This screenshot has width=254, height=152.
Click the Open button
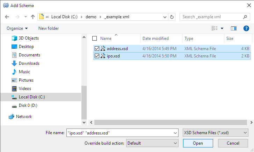click(198, 143)
